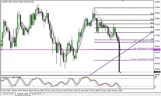Click the Fibonacci 50.0 level label
This screenshot has height=96, width=161.
152,23
